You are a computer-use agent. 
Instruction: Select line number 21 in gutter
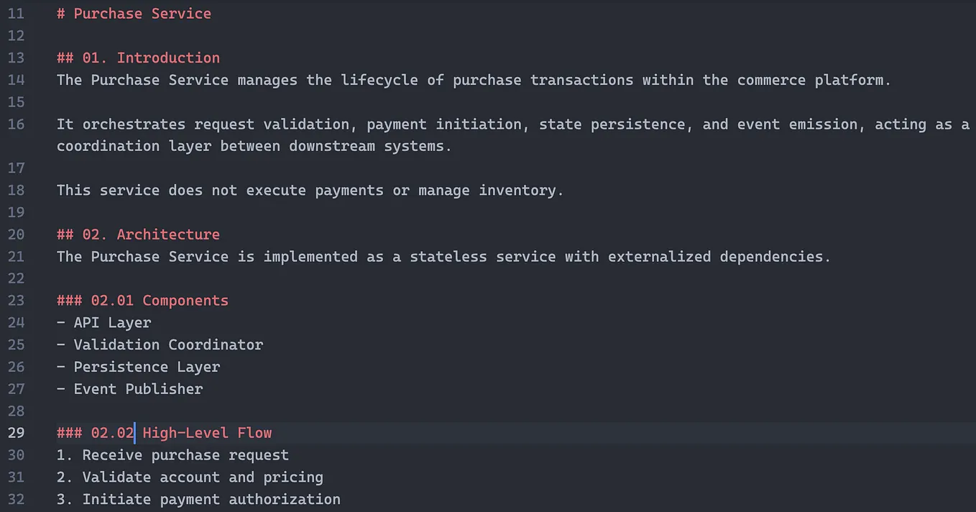coord(16,257)
